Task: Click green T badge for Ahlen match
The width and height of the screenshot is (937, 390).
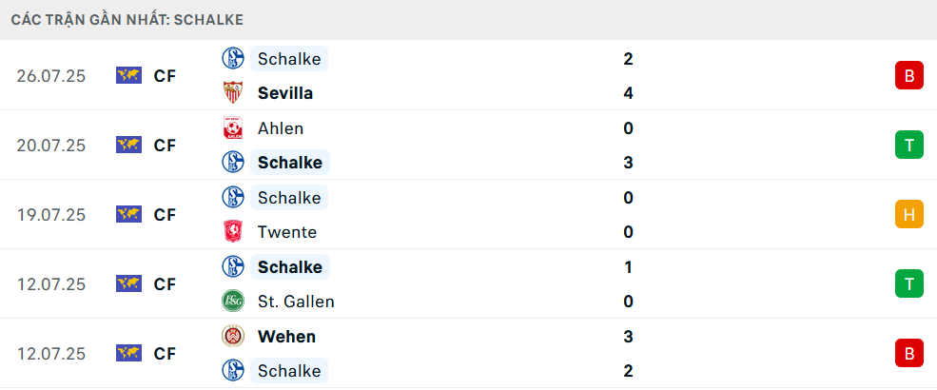Action: click(x=908, y=145)
